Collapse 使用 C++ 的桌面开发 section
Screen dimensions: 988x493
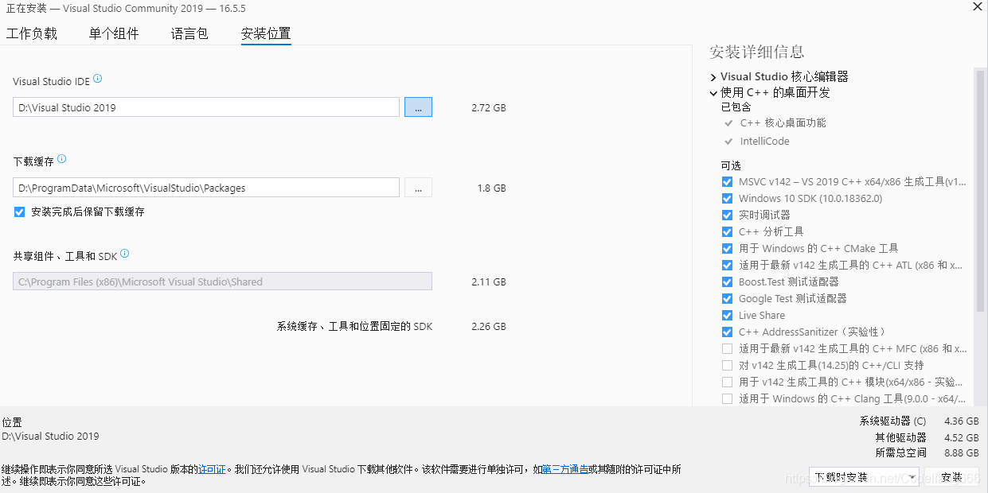(x=713, y=93)
